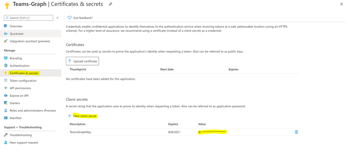
Task: Delete the TeamsGraphKey secret with trash icon
Action: [x=296, y=132]
